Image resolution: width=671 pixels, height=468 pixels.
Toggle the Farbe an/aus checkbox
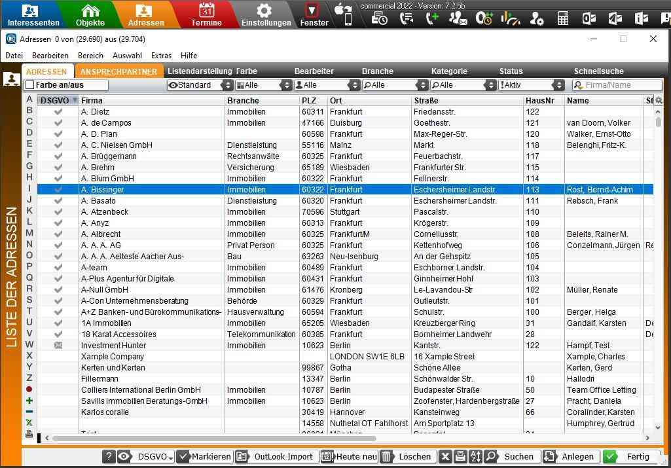[x=30, y=85]
